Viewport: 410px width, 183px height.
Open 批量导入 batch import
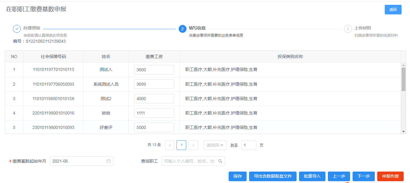[312, 176]
